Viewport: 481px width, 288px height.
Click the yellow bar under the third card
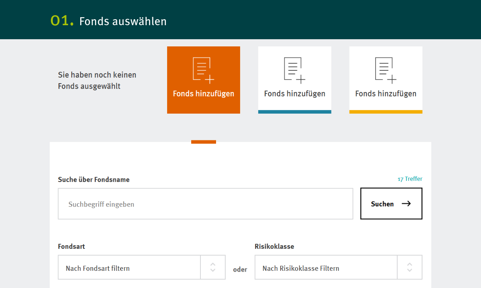(x=386, y=112)
